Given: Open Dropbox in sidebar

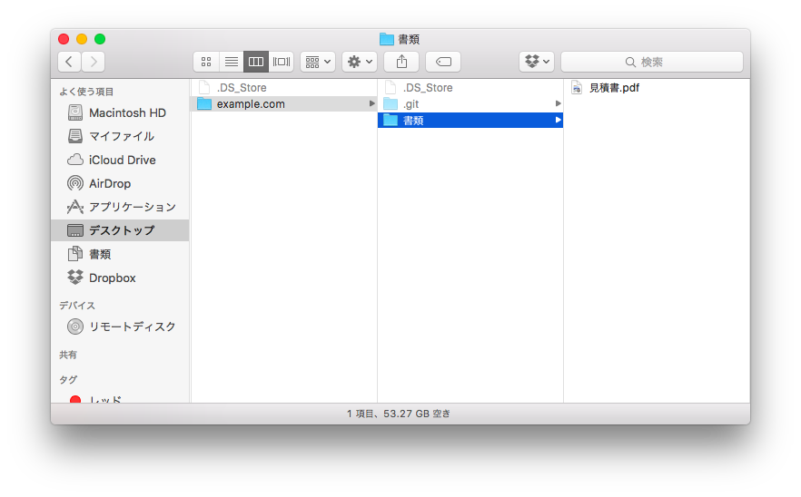Looking at the screenshot, I should (121, 278).
